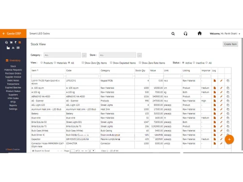Enable the Show Depleted Items checkbox
Image resolution: width=243 pixels, height=182 pixels.
[x=111, y=63]
